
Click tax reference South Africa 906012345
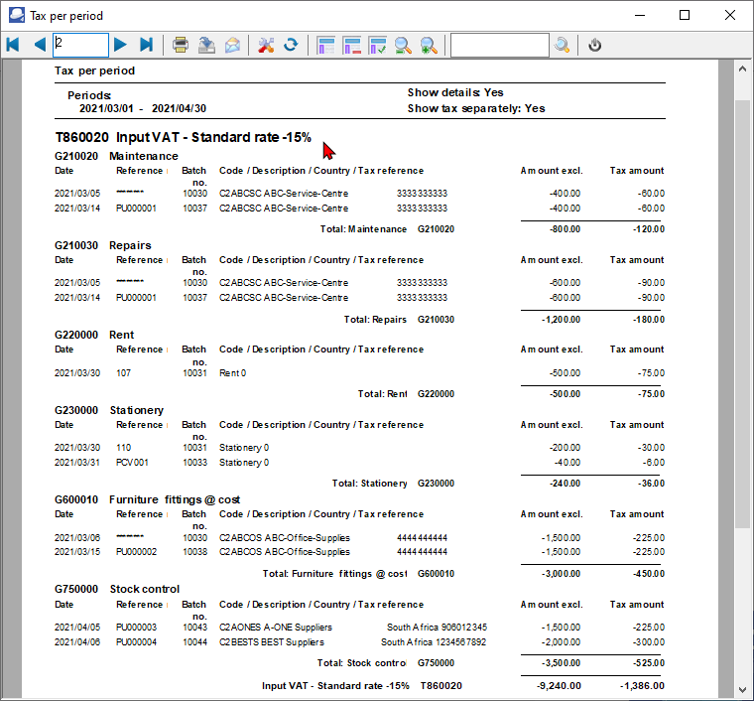[438, 628]
